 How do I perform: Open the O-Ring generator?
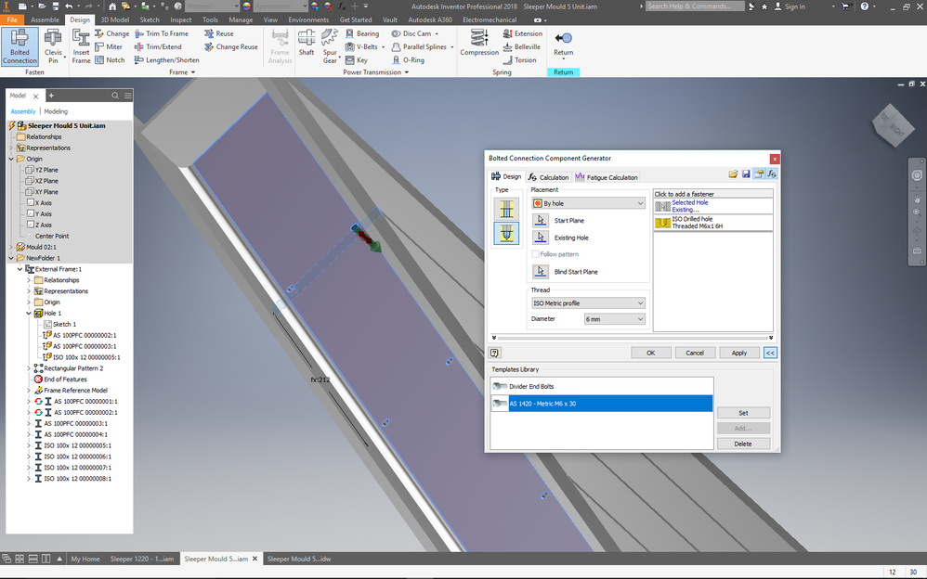tap(408, 59)
